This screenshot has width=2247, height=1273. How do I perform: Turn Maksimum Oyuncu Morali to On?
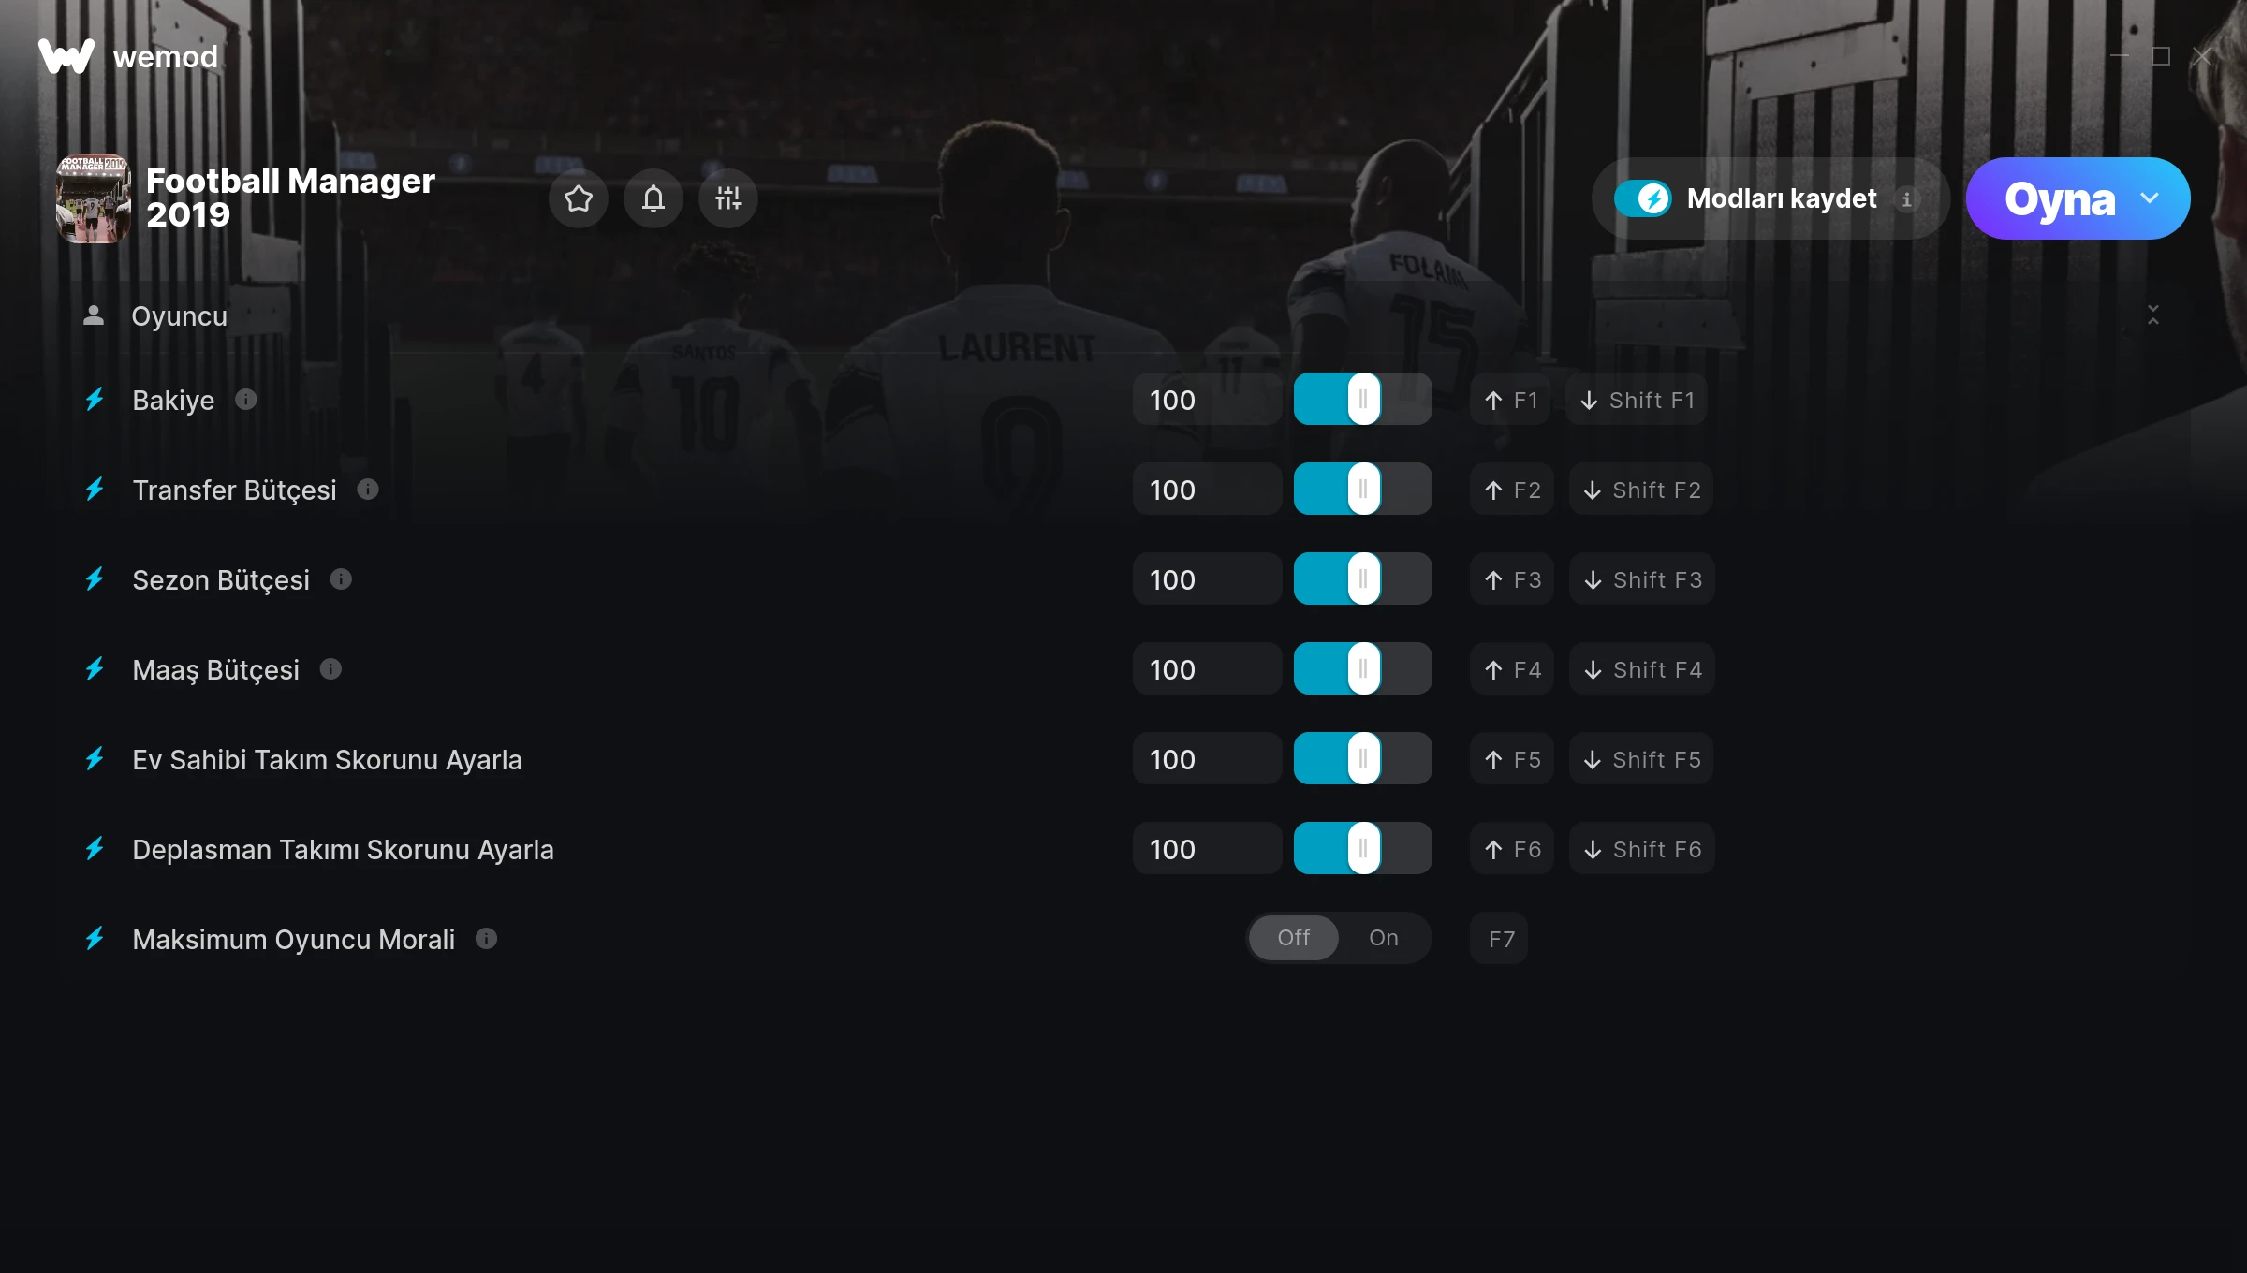tap(1384, 938)
